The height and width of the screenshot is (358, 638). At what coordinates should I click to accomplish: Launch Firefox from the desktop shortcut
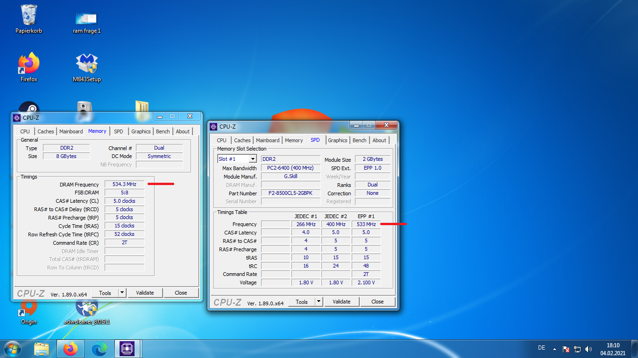click(28, 67)
